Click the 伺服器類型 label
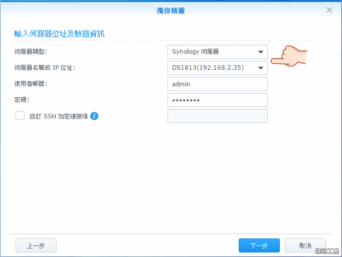Screen dimensions: 342x257 tap(31, 52)
